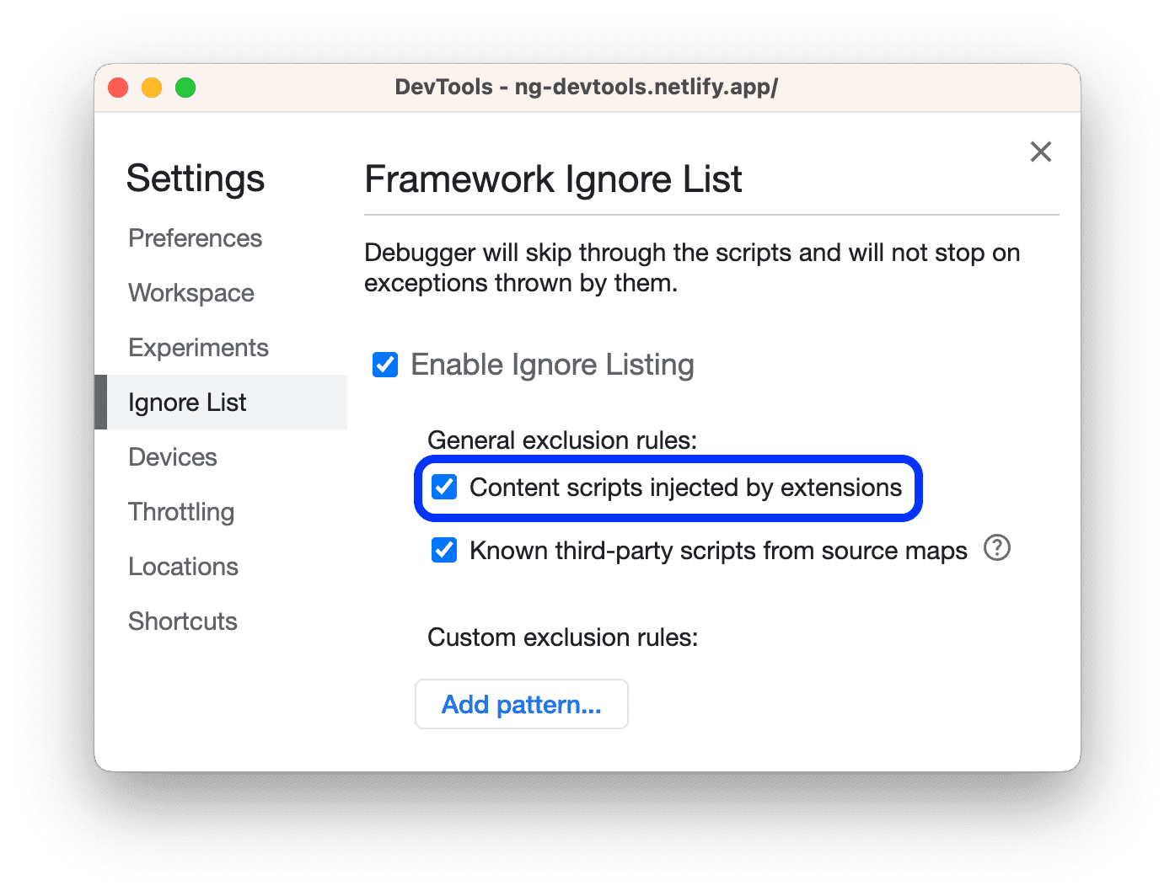Switch to the Workspace settings section

pyautogui.click(x=190, y=293)
